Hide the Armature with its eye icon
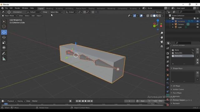This screenshot has height=112, width=200. click(197, 21)
